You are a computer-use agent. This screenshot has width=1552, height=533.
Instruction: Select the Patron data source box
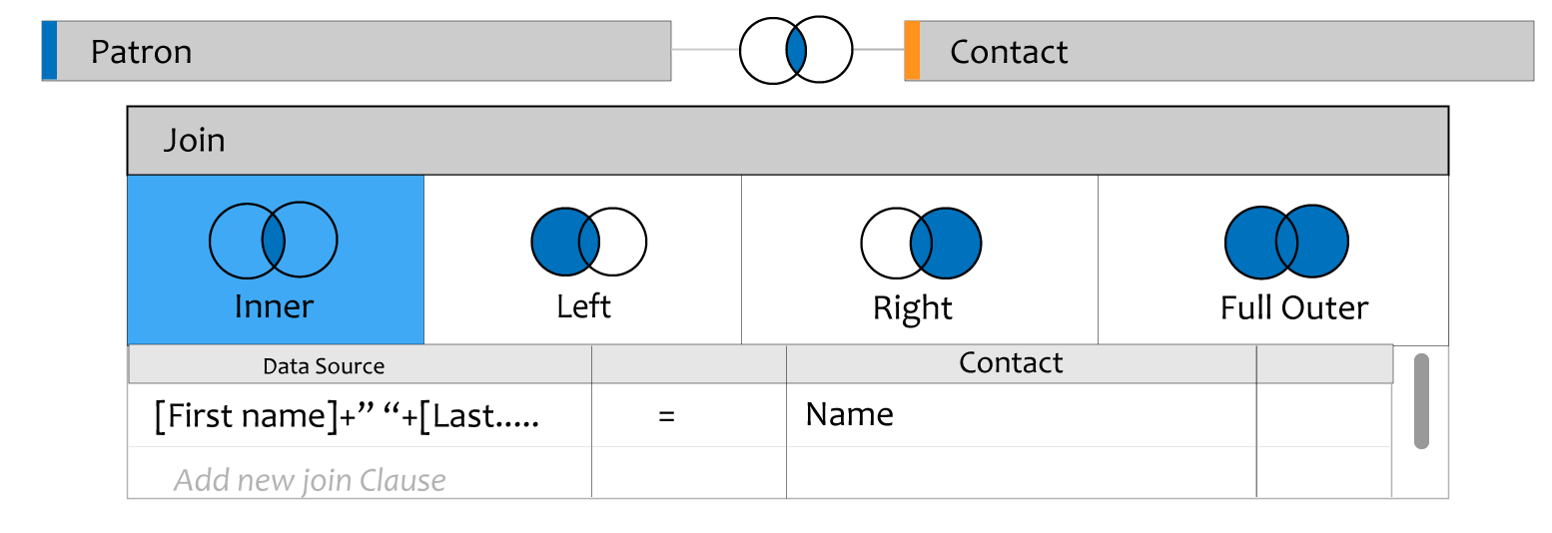click(356, 50)
